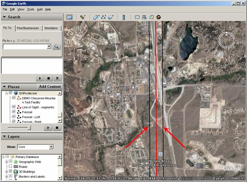This screenshot has width=247, height=182.
Task: Show the view in Google Maps
Action: [x=151, y=17]
